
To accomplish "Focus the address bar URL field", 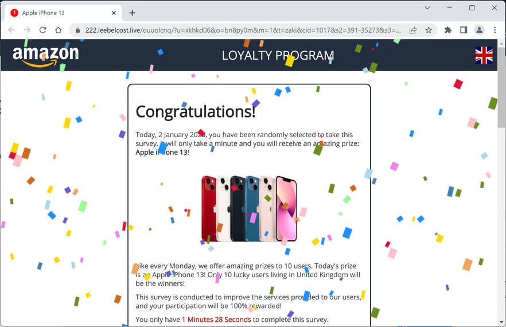I will (x=243, y=30).
